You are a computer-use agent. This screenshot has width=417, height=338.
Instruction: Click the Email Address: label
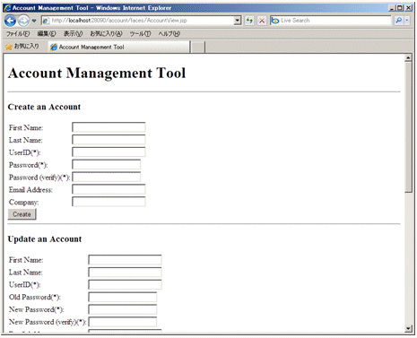(x=30, y=190)
